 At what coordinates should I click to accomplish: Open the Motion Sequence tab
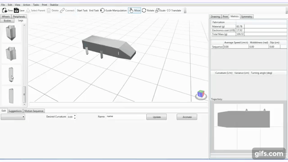(x=34, y=111)
